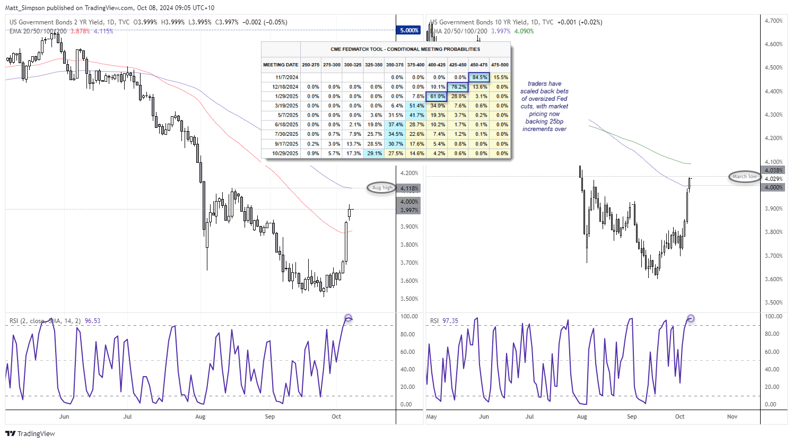Click the 'traders have scaled back bets' annotation text
Image resolution: width=793 pixels, height=443 pixels.
click(544, 106)
